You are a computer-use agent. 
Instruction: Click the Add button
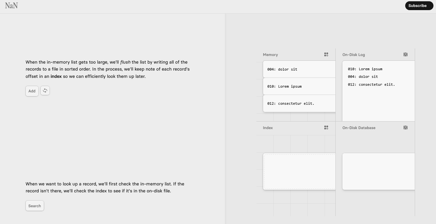coord(32,91)
